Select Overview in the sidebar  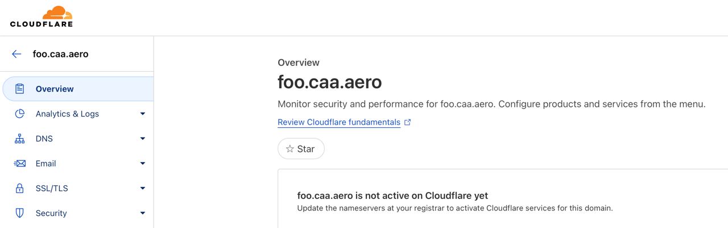click(55, 89)
